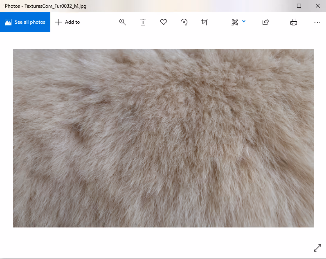The image size is (326, 259).
Task: Open See all photos gallery
Action: 25,22
